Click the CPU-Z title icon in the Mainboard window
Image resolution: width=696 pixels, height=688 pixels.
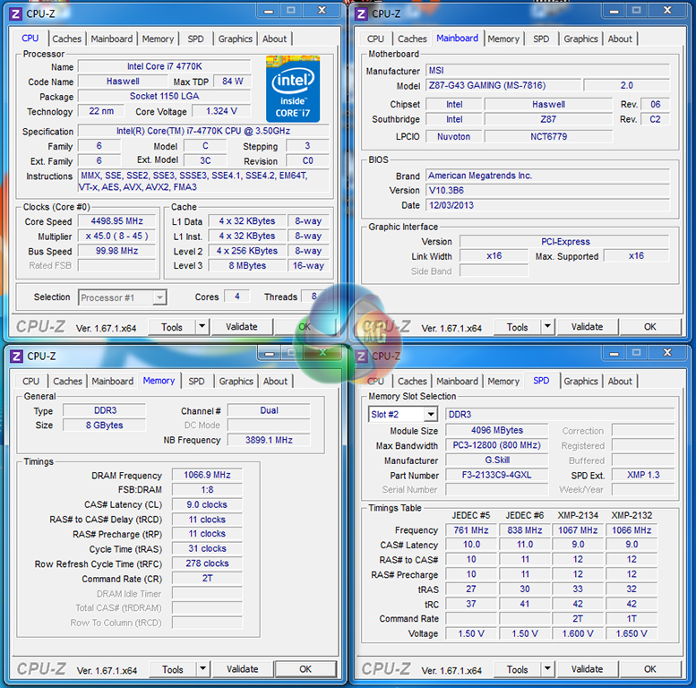tap(362, 13)
